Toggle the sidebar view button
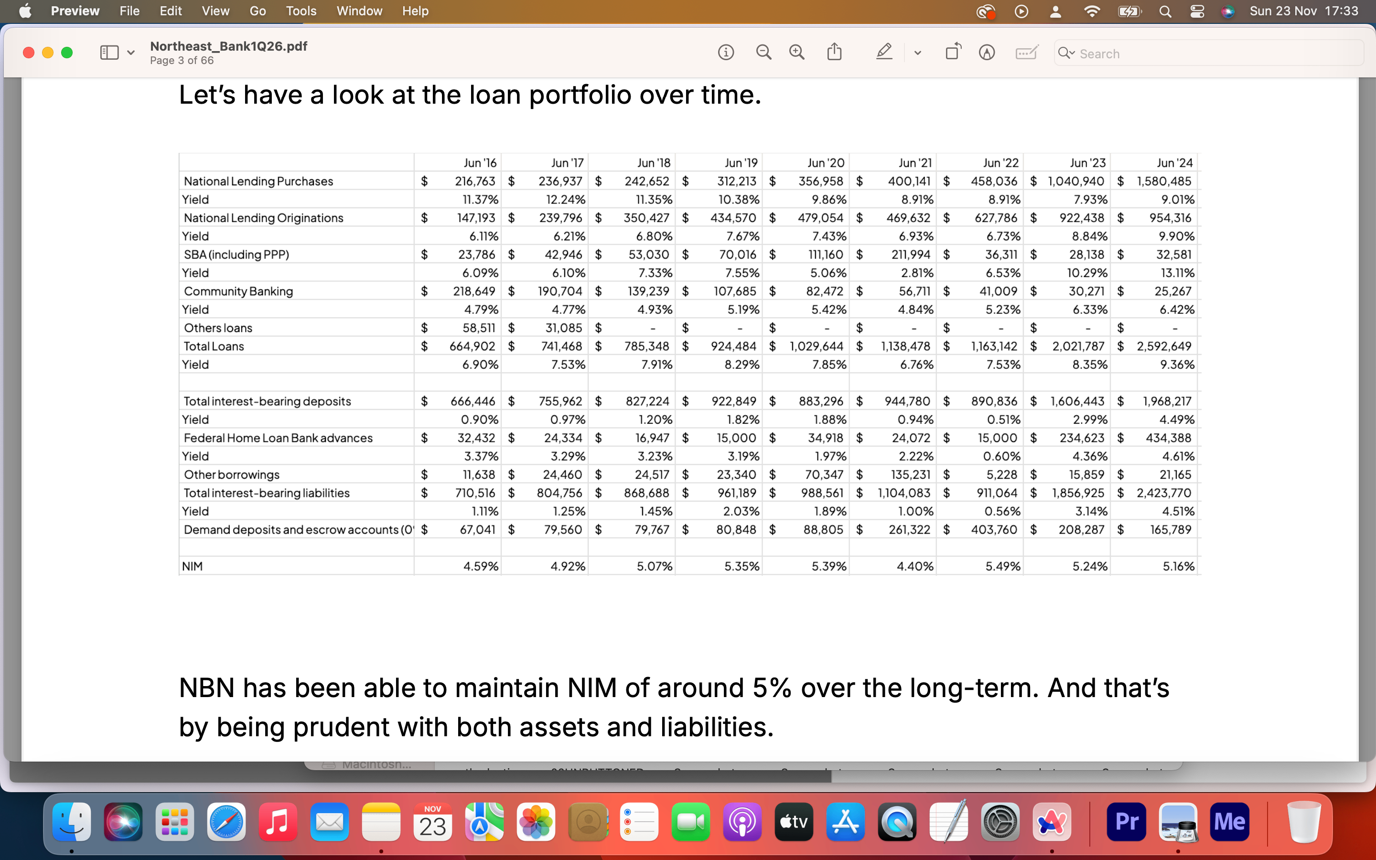 click(x=109, y=53)
